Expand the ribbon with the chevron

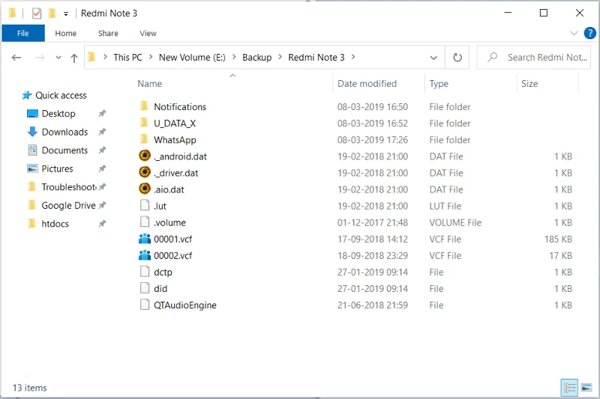574,33
